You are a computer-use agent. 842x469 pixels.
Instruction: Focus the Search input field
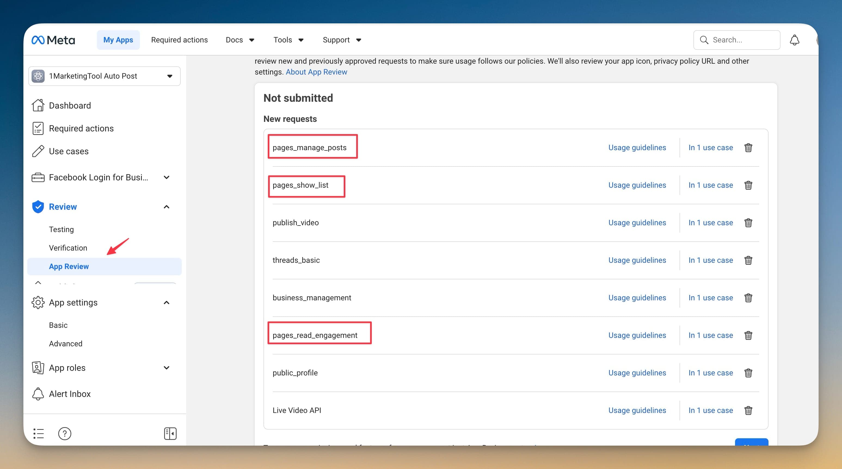coord(737,40)
